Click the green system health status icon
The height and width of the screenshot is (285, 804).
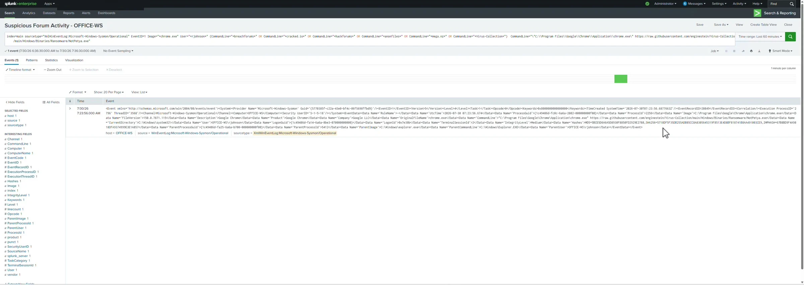coord(647,4)
